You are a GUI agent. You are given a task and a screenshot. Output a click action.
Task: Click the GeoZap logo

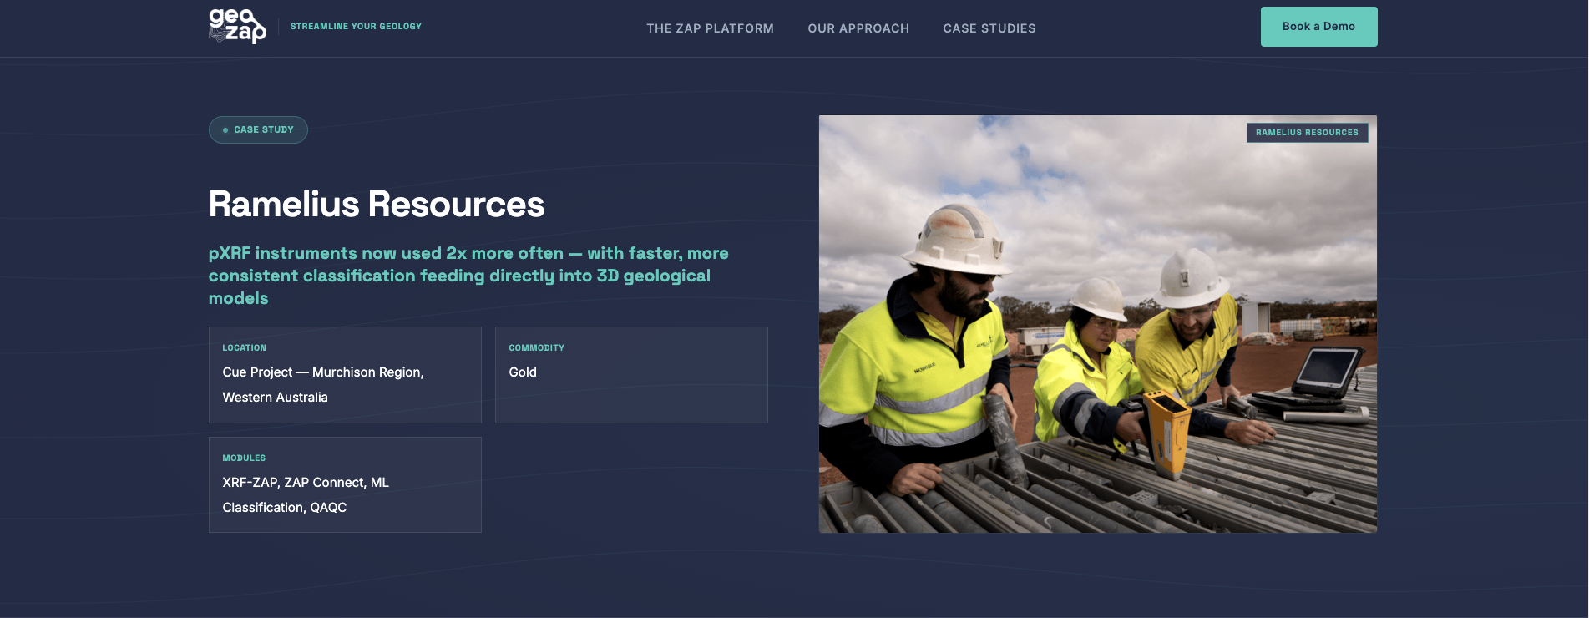click(237, 26)
